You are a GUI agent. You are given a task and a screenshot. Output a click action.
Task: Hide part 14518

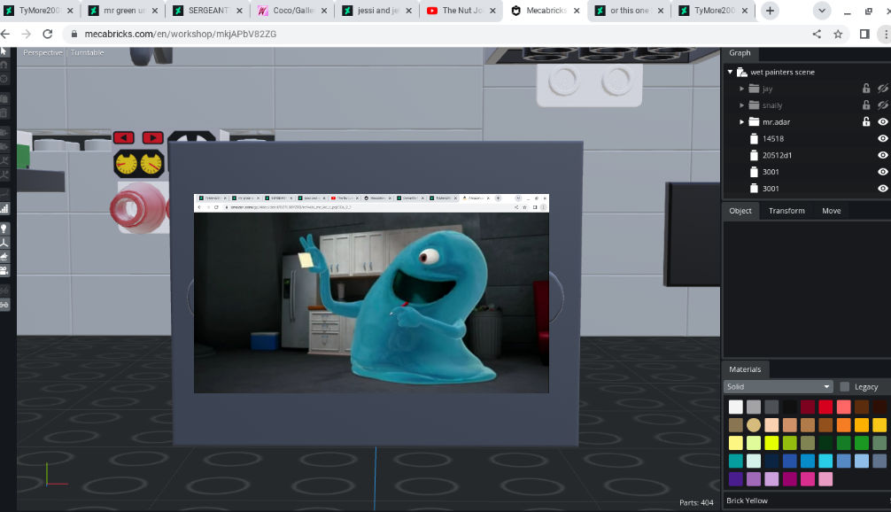tap(882, 138)
